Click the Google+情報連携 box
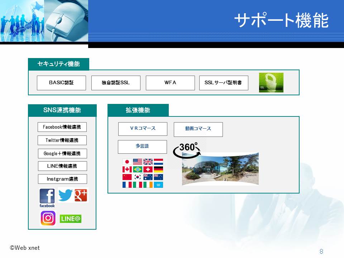Viewport: 344px width, 258px height. point(62,154)
